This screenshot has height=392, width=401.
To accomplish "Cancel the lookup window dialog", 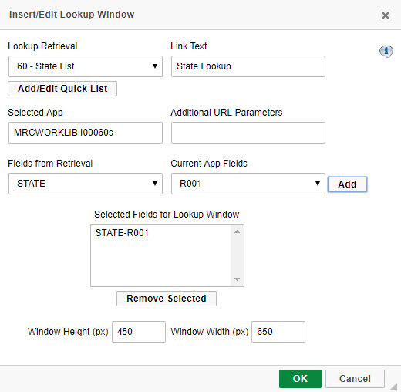I will pyautogui.click(x=355, y=379).
